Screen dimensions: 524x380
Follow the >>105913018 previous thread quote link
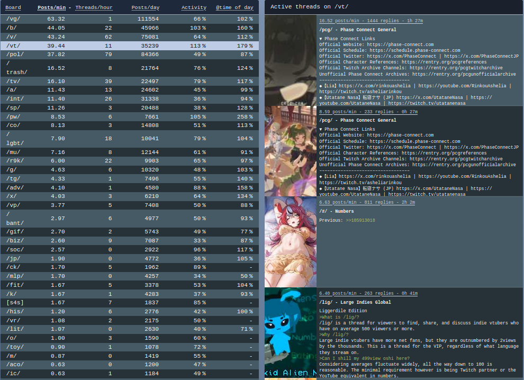click(x=360, y=220)
